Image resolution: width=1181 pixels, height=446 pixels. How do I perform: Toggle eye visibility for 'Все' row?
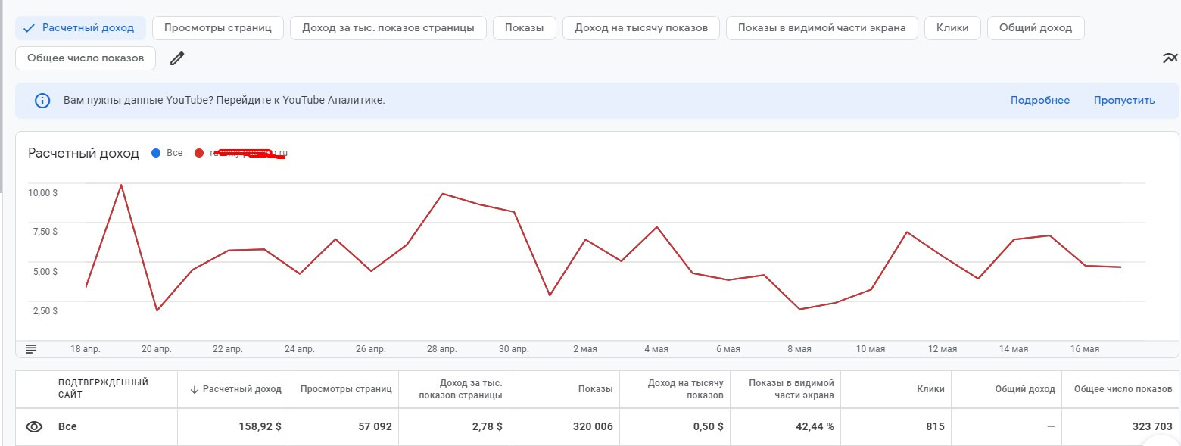pyautogui.click(x=34, y=426)
